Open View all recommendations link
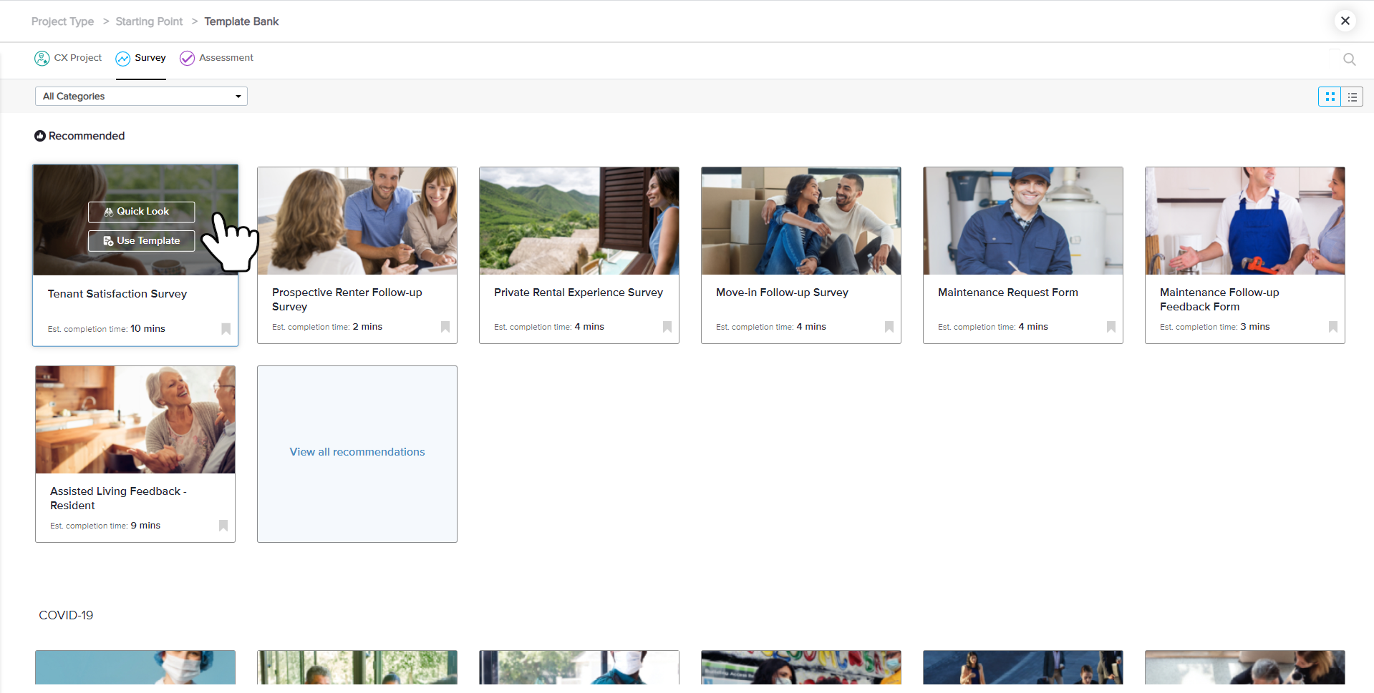 (x=357, y=452)
